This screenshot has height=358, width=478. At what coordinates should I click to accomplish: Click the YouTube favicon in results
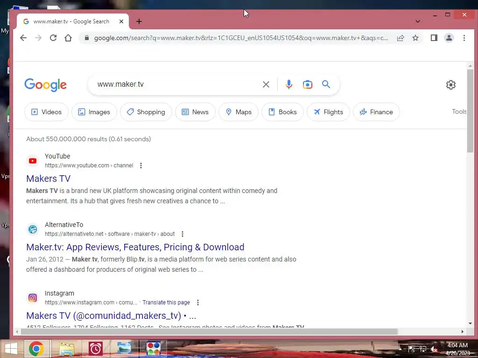(x=33, y=161)
